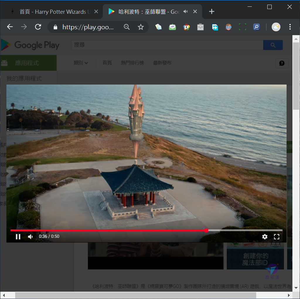Screen dimensions: 300x299
Task: Enter fullscreen video mode
Action: coord(277,237)
